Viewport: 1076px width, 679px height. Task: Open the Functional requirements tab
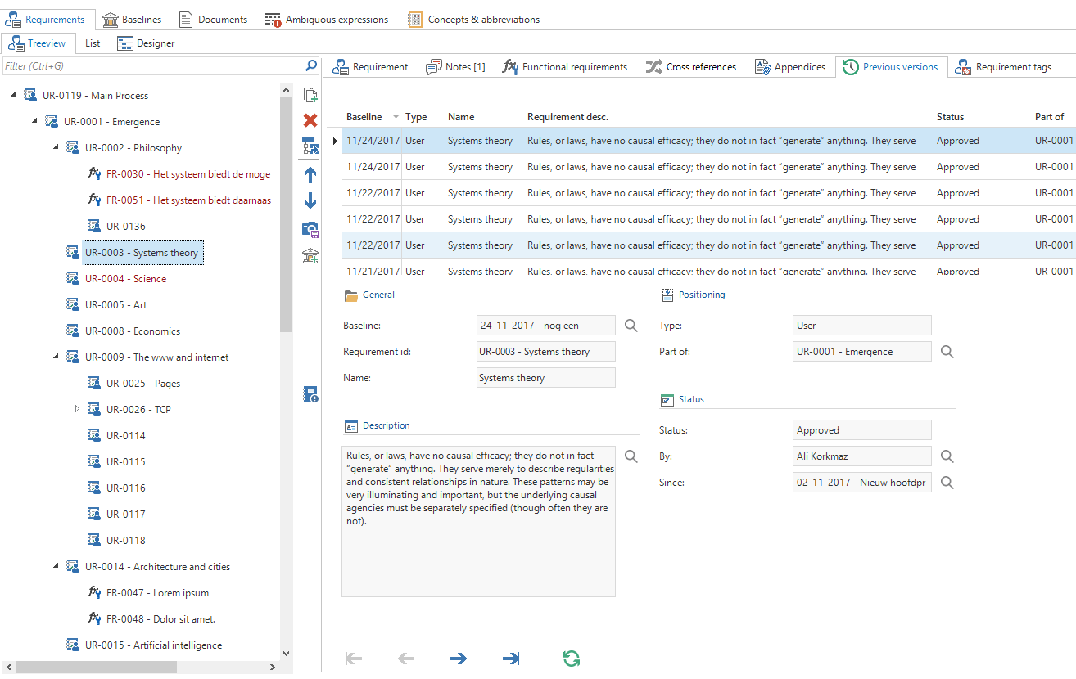(x=565, y=67)
